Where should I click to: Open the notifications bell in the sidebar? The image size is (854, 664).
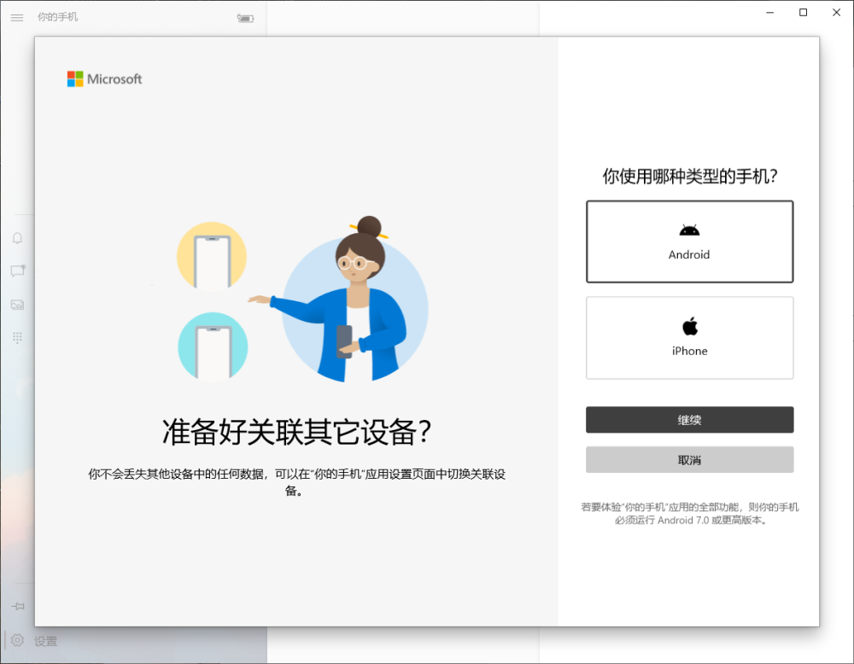pos(17,238)
